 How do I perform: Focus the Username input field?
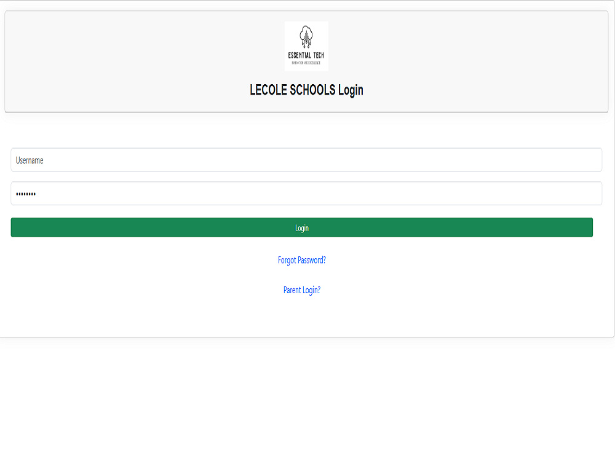coord(306,160)
